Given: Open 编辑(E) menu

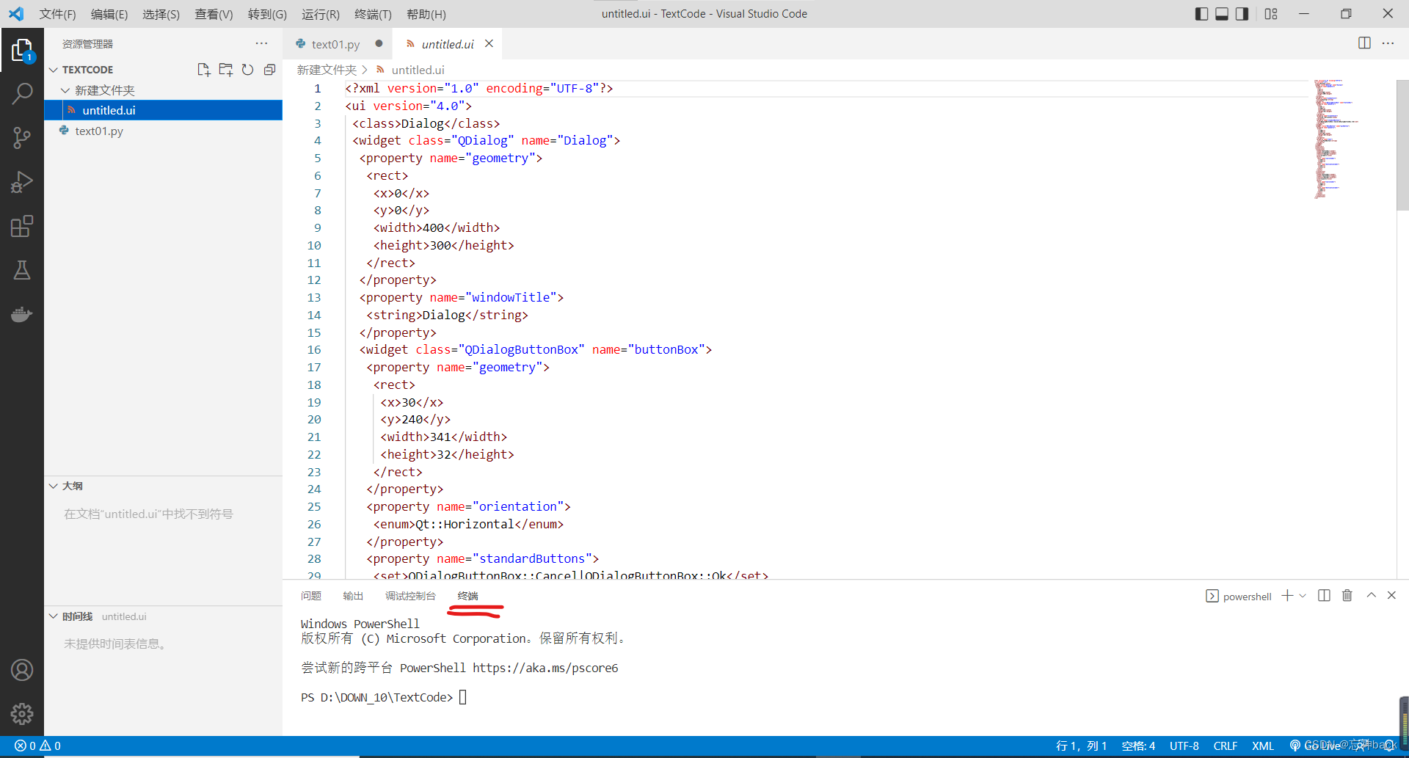Looking at the screenshot, I should [109, 14].
